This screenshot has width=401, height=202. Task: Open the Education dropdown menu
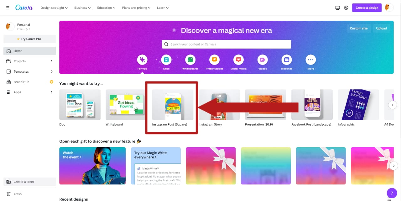tap(106, 8)
